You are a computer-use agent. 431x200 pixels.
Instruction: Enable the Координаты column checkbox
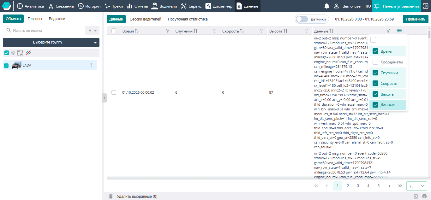coord(375,62)
